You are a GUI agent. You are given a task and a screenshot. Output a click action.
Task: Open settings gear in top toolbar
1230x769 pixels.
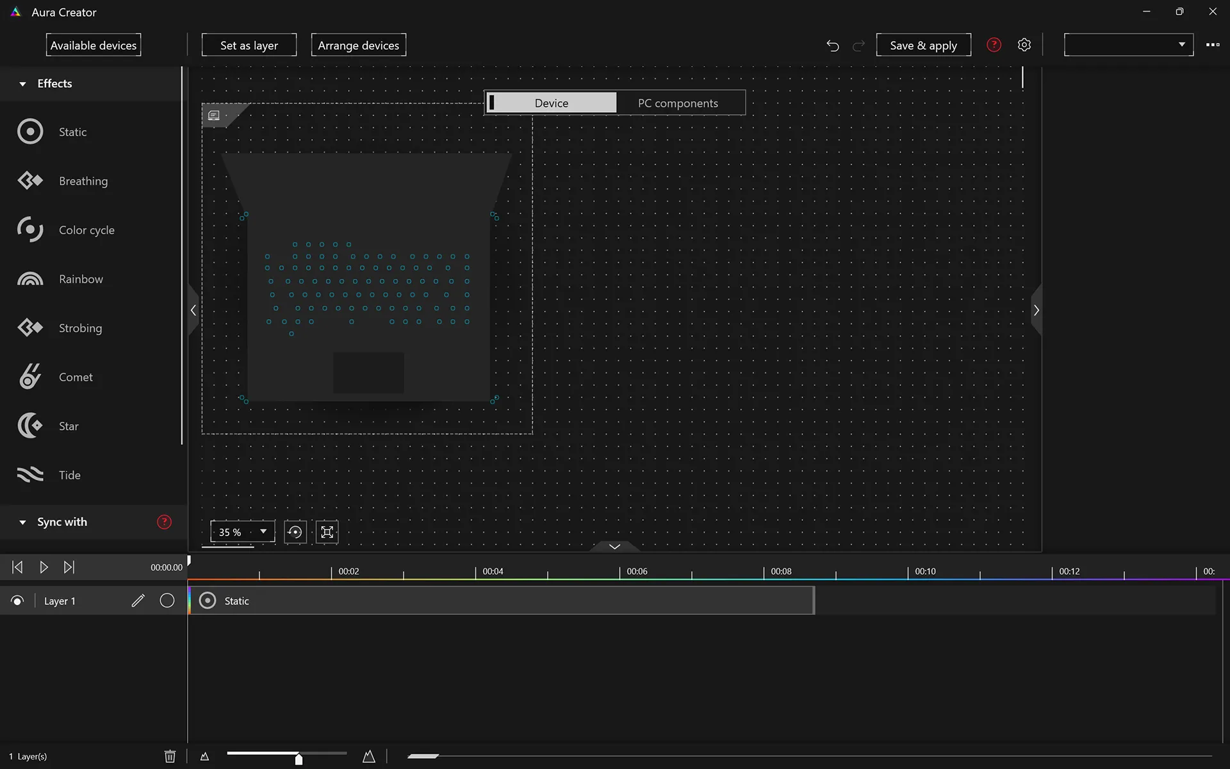point(1024,45)
